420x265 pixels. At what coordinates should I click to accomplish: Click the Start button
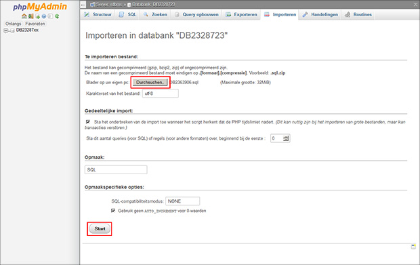click(x=100, y=229)
